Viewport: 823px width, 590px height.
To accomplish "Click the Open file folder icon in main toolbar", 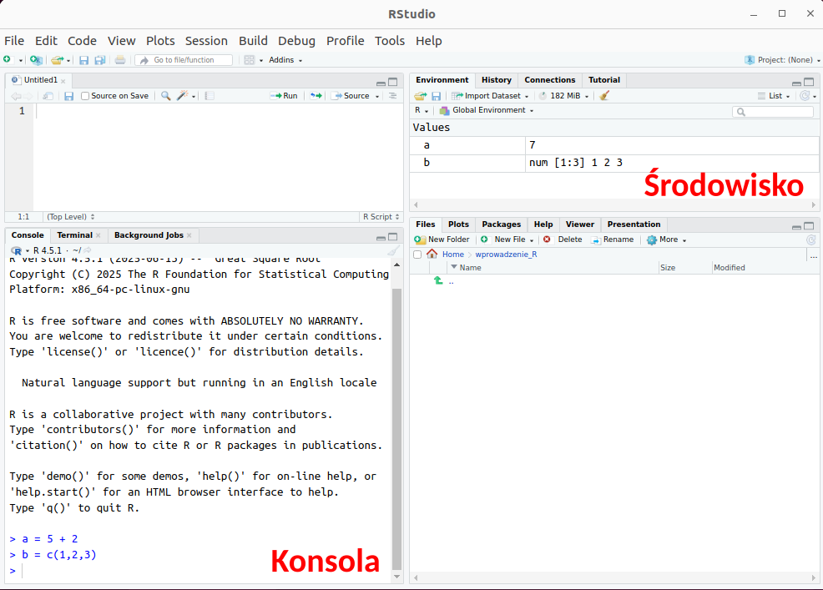I will [x=57, y=60].
